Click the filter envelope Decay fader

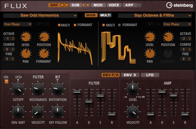(x=89, y=102)
